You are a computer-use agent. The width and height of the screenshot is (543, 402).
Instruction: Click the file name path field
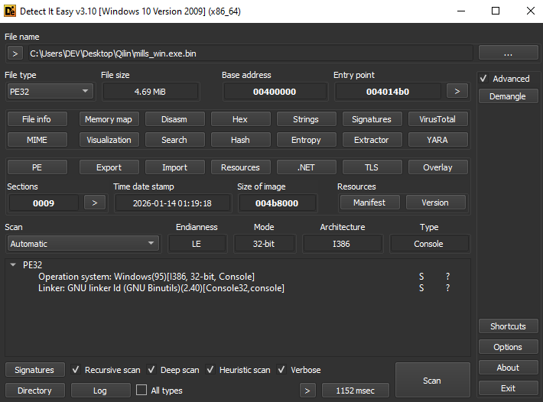pos(250,53)
